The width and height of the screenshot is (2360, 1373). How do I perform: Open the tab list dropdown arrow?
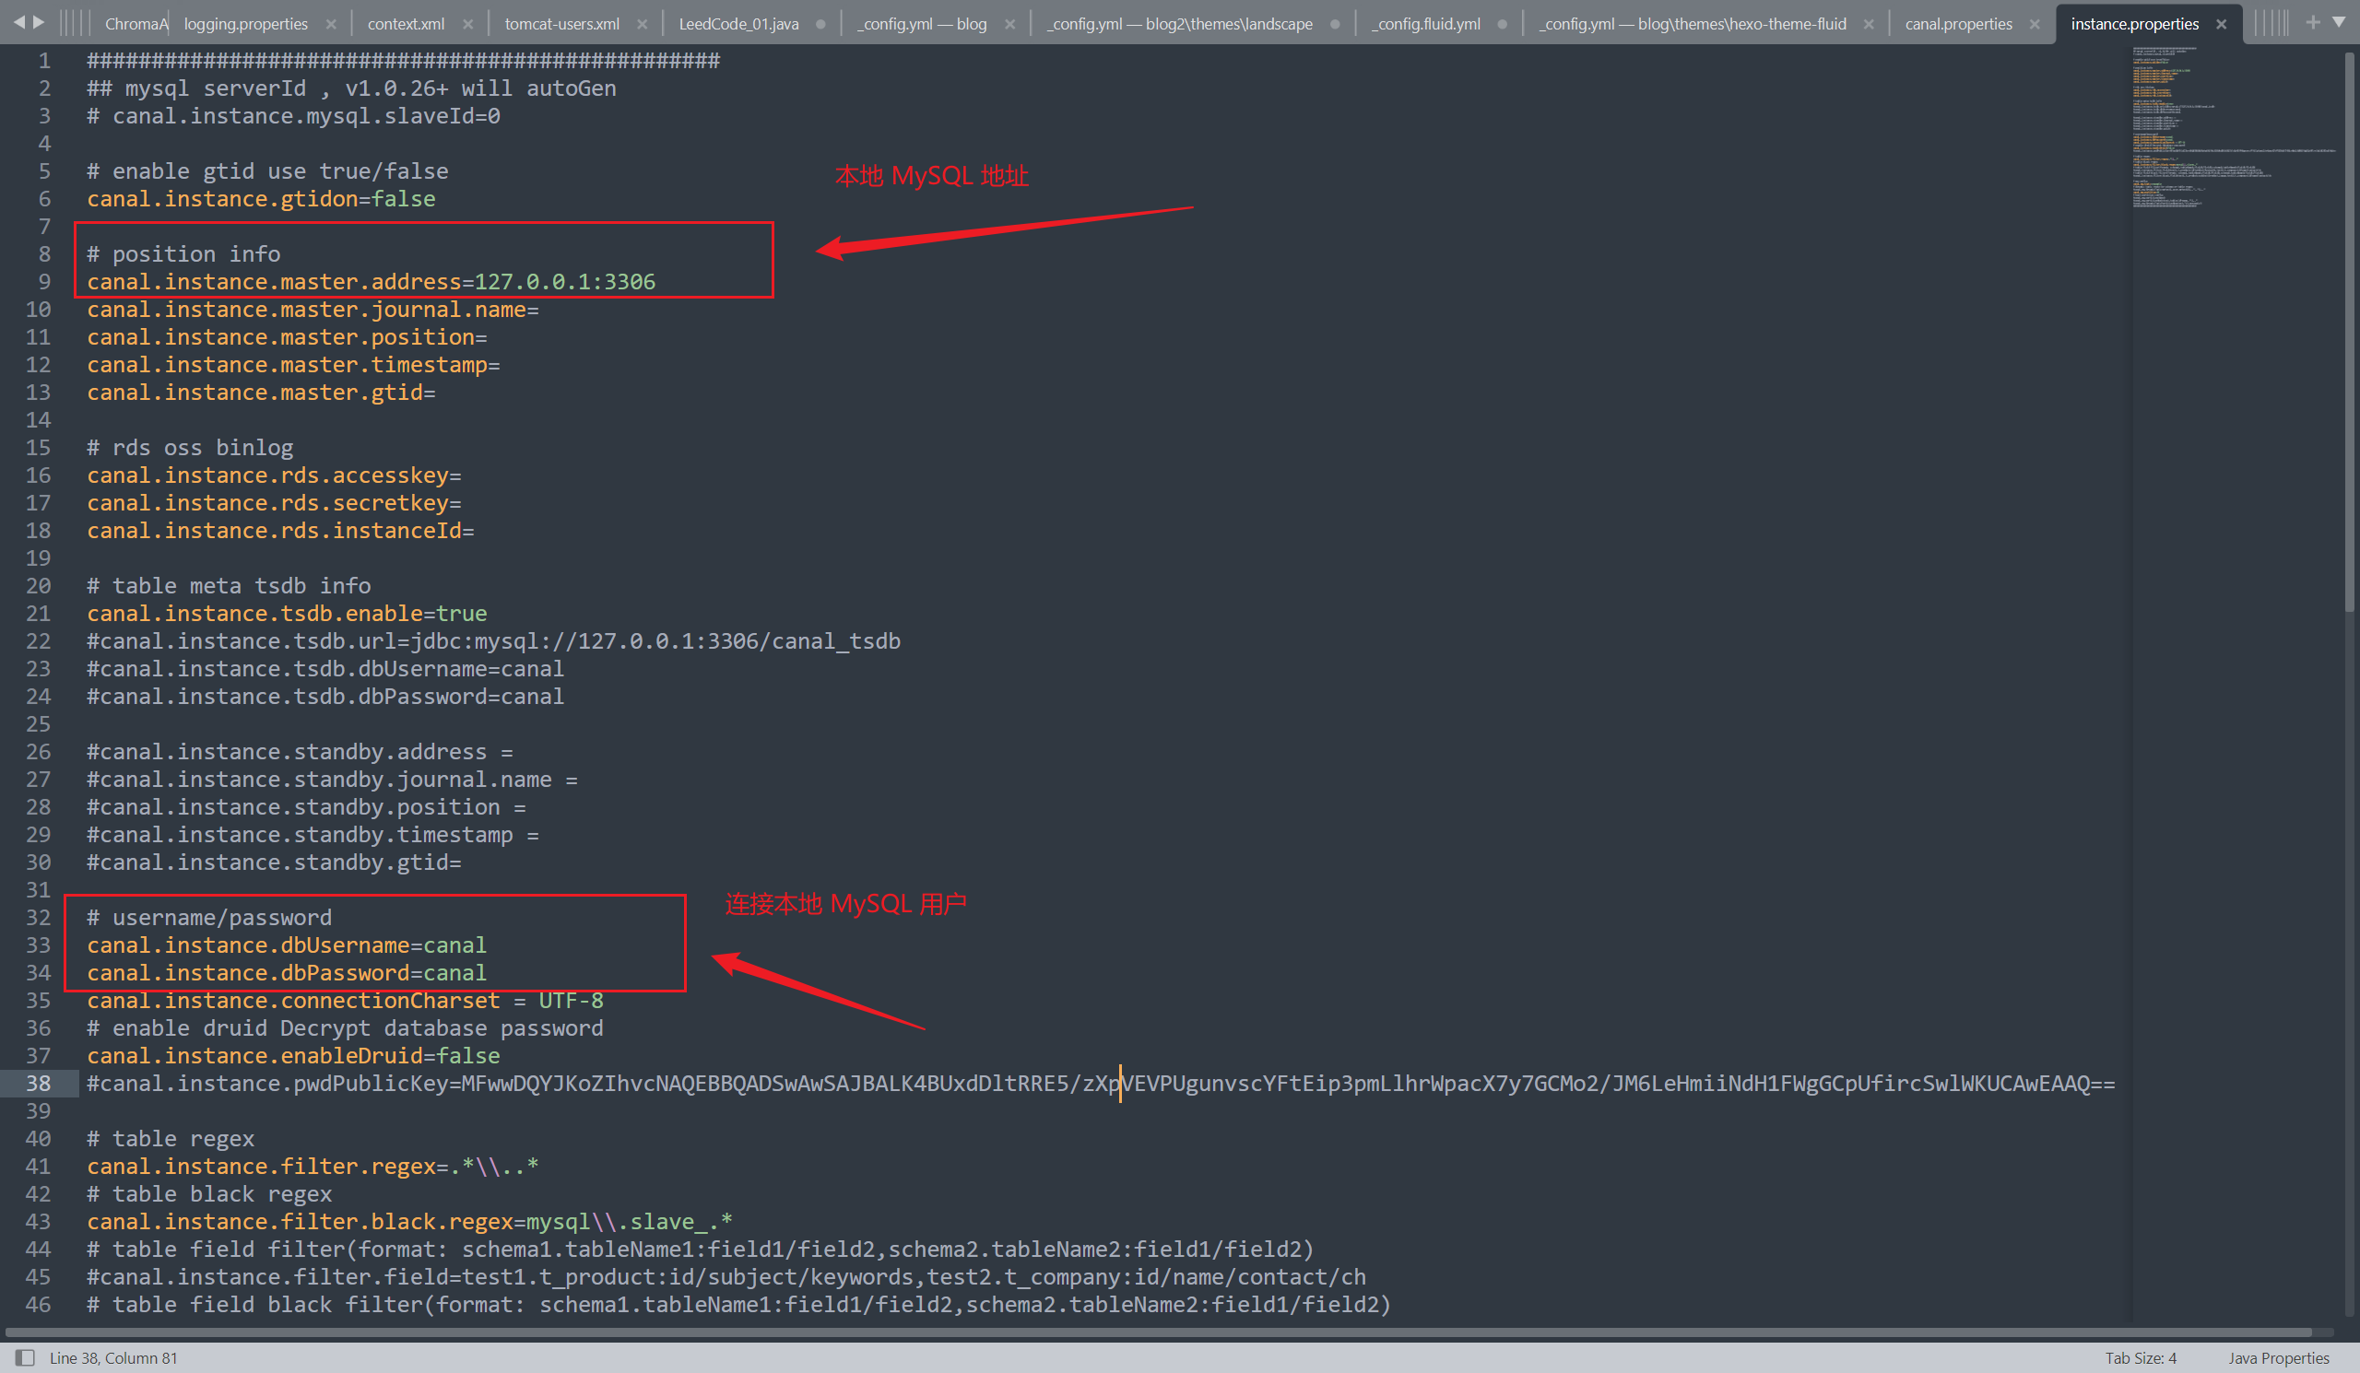tap(2339, 21)
